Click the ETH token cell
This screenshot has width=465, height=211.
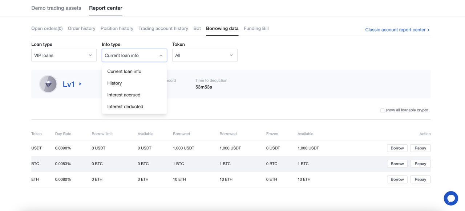click(x=35, y=179)
